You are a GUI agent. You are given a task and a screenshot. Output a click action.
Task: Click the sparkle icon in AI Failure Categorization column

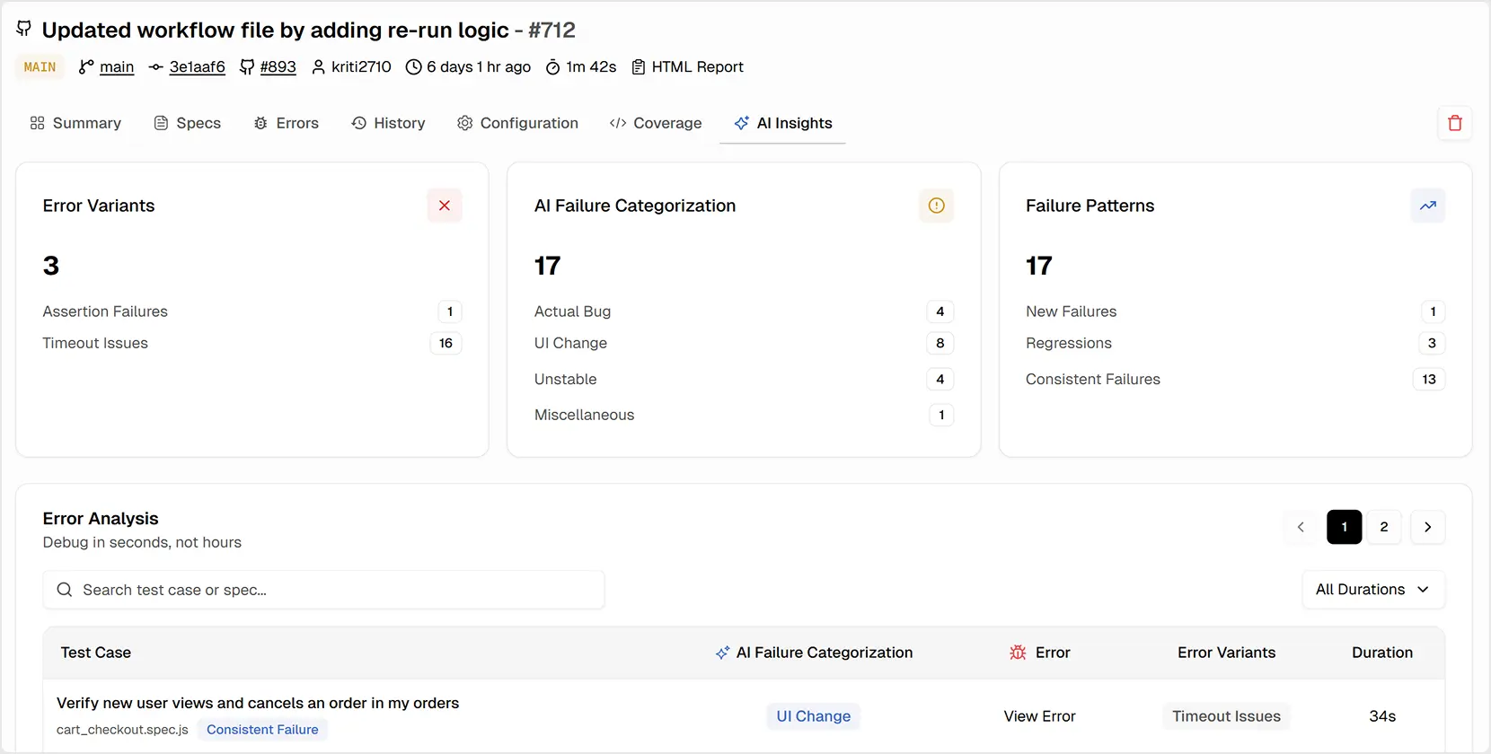pyautogui.click(x=722, y=653)
